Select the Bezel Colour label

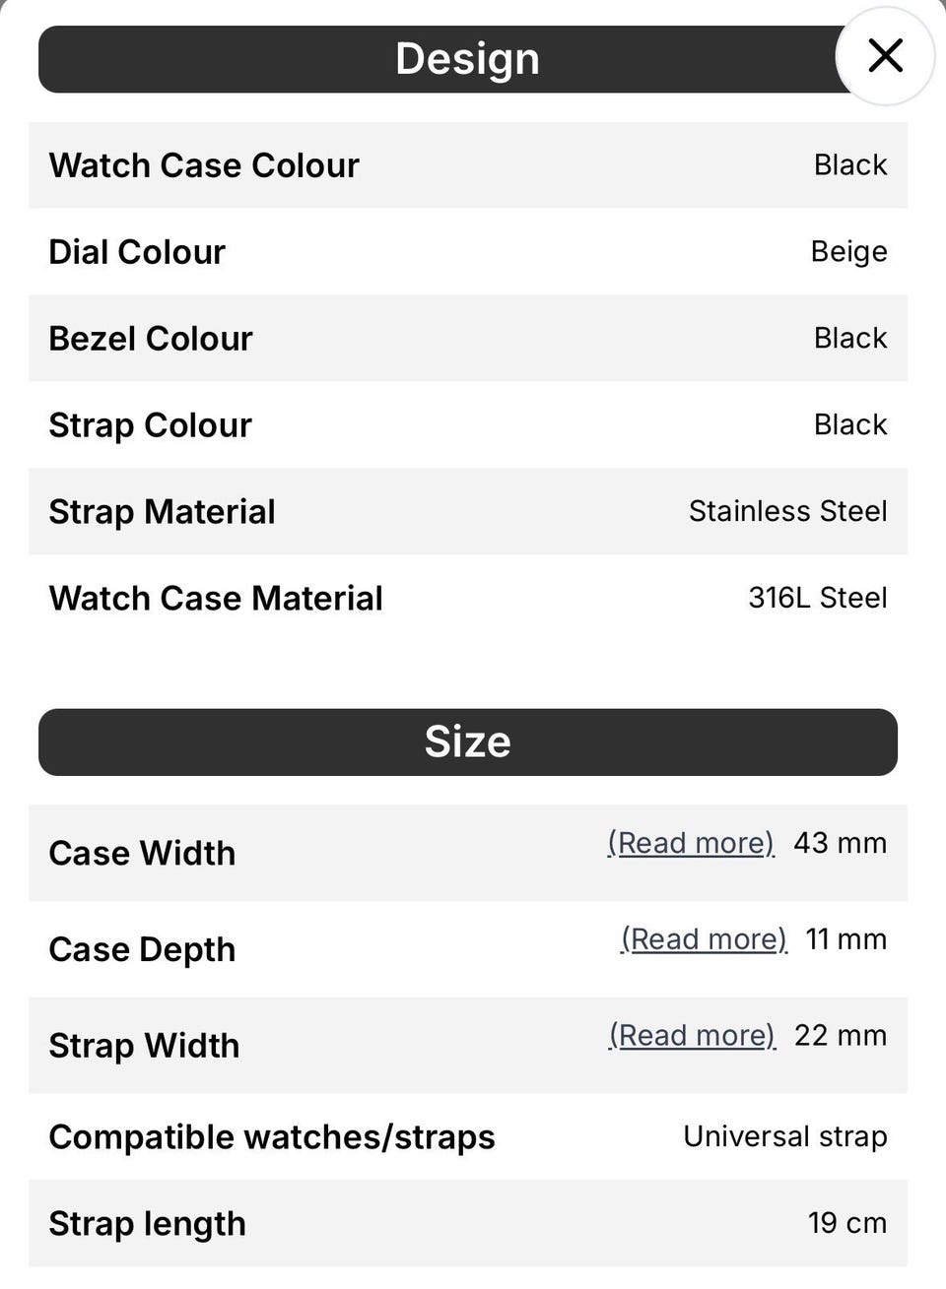coord(151,339)
